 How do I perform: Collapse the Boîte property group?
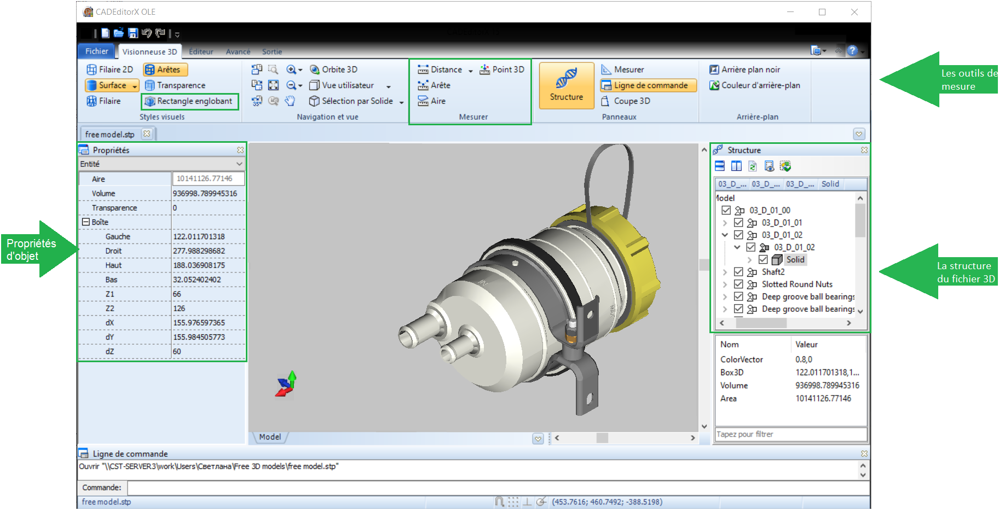tap(86, 222)
